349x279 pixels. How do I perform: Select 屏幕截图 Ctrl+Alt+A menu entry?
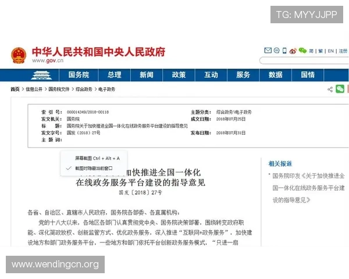[x=97, y=158]
